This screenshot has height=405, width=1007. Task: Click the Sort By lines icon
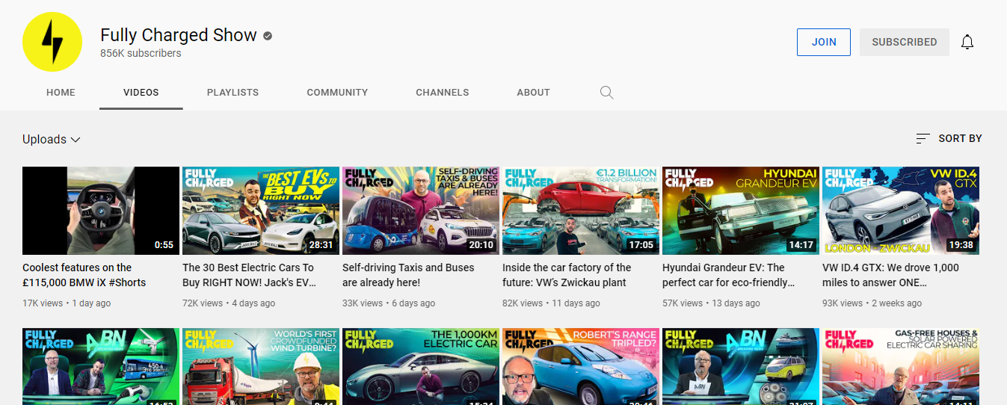pyautogui.click(x=923, y=138)
